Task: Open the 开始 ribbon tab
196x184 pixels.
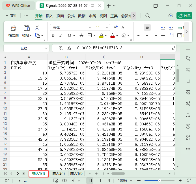Action: click(39, 16)
